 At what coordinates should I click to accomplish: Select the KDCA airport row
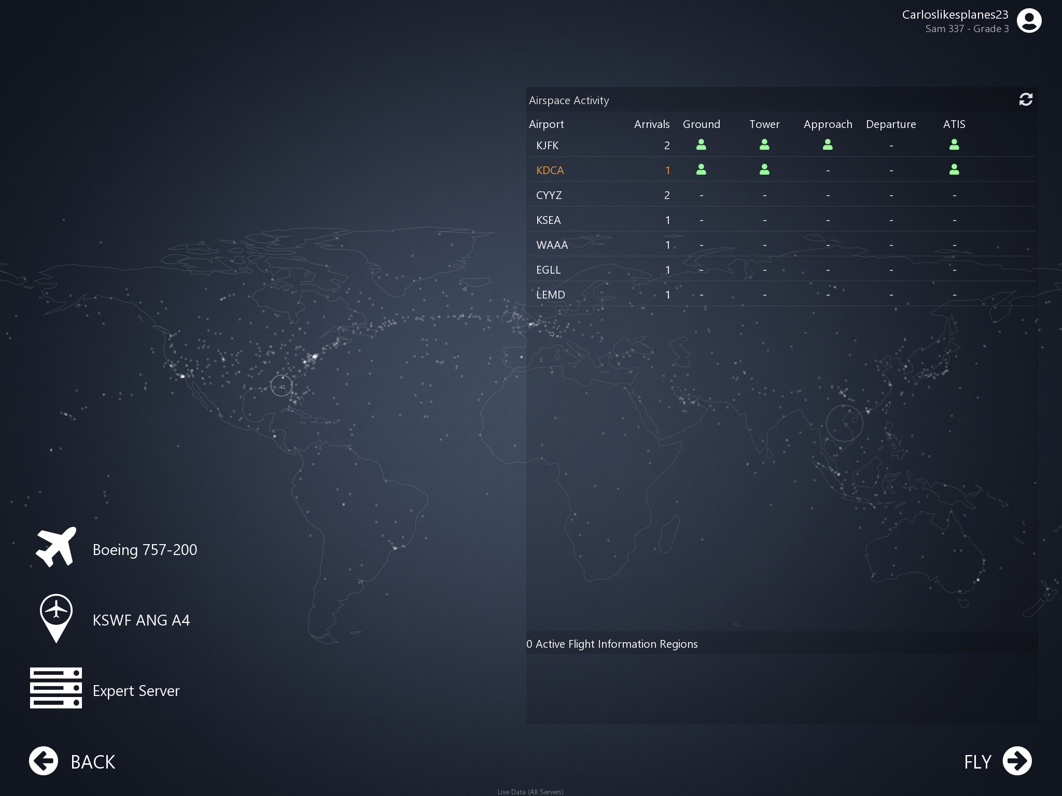click(x=550, y=170)
